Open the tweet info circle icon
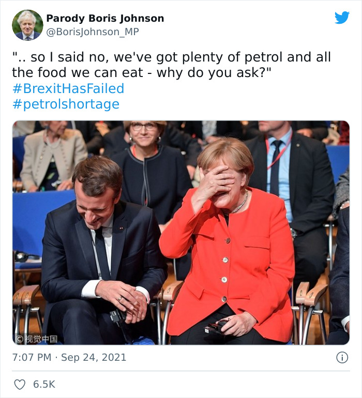This screenshot has width=362, height=398. pos(342,357)
